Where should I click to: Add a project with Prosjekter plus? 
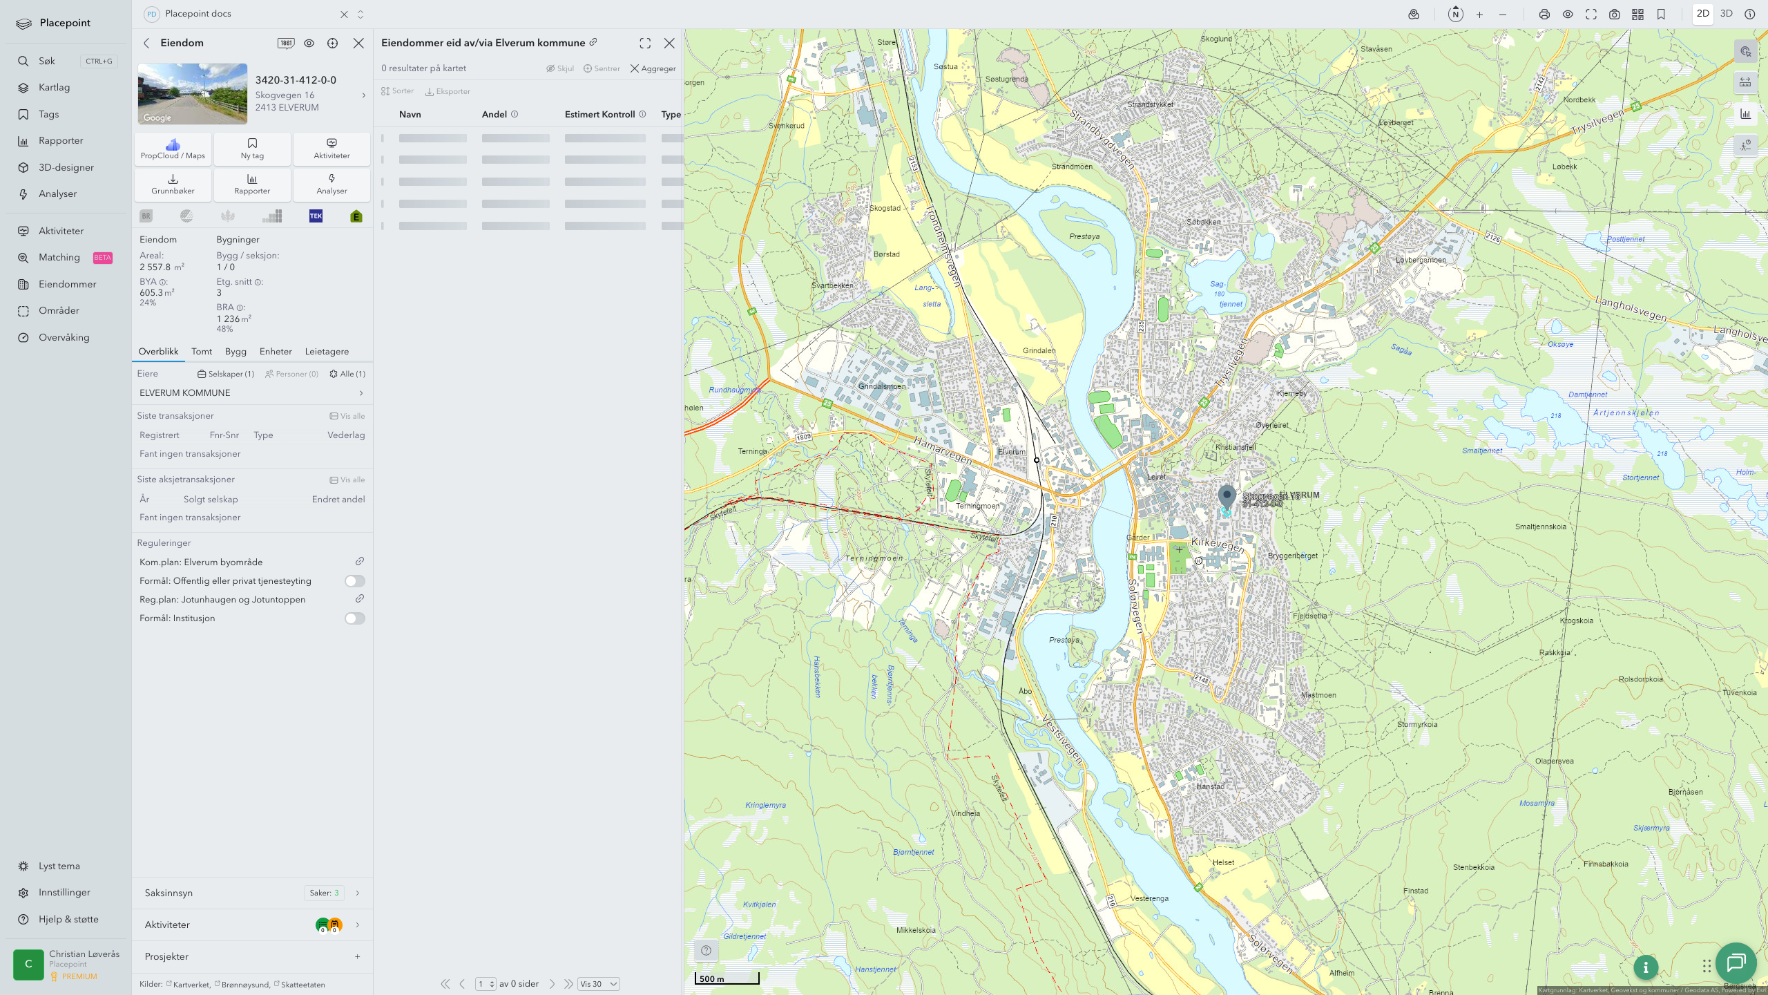(357, 956)
